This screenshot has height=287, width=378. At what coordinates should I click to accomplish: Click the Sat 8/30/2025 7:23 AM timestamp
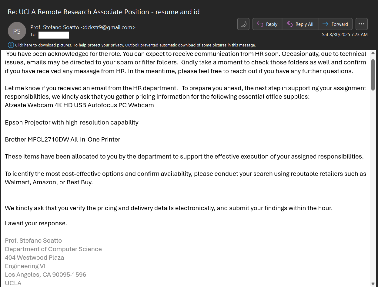pos(345,35)
